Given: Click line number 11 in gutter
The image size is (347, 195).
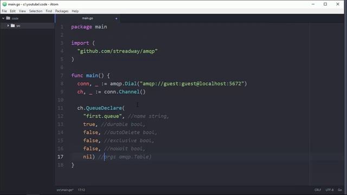Looking at the screenshot, I should coord(60,108).
